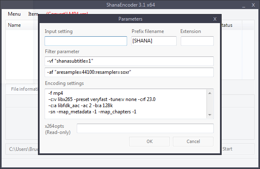Click the Extension text field
This screenshot has height=169, width=260.
[197, 41]
